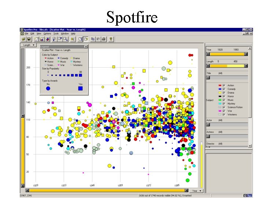The width and height of the screenshot is (264, 198).
Task: Click the copy toolbar icon
Action: pos(93,39)
